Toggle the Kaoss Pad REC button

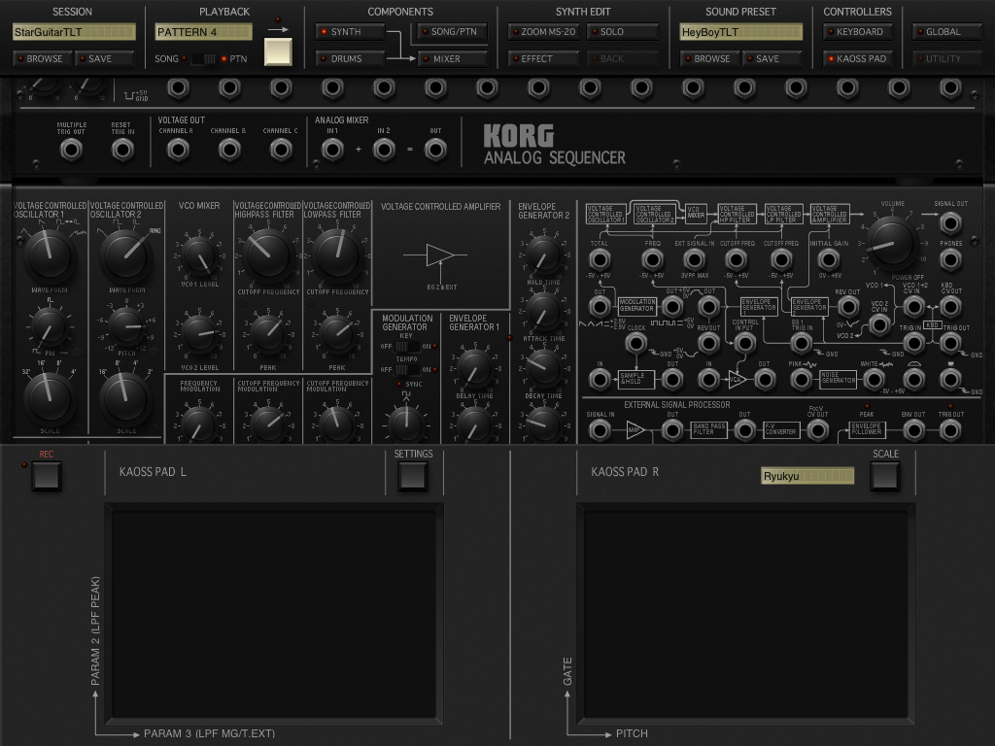(47, 476)
